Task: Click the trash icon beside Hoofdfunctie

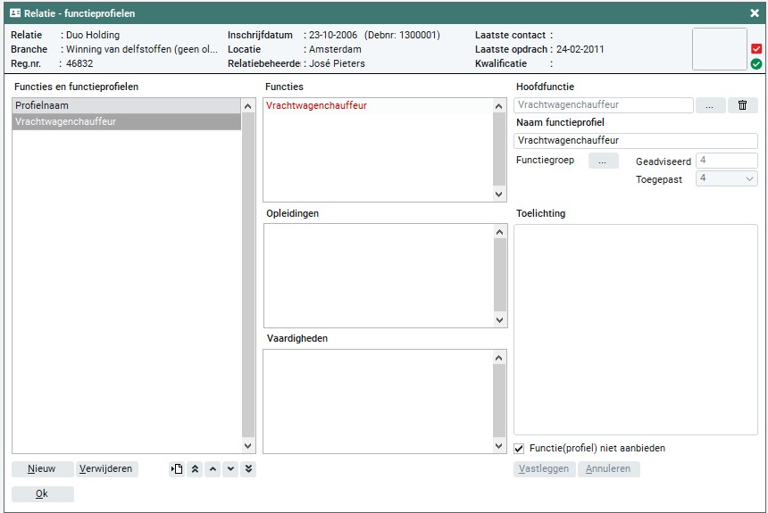Action: click(x=742, y=105)
